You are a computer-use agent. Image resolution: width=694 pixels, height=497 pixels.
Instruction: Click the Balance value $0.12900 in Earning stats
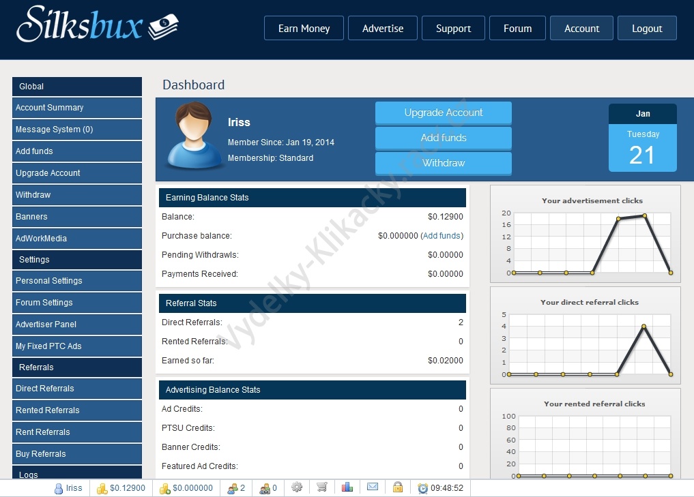(445, 217)
